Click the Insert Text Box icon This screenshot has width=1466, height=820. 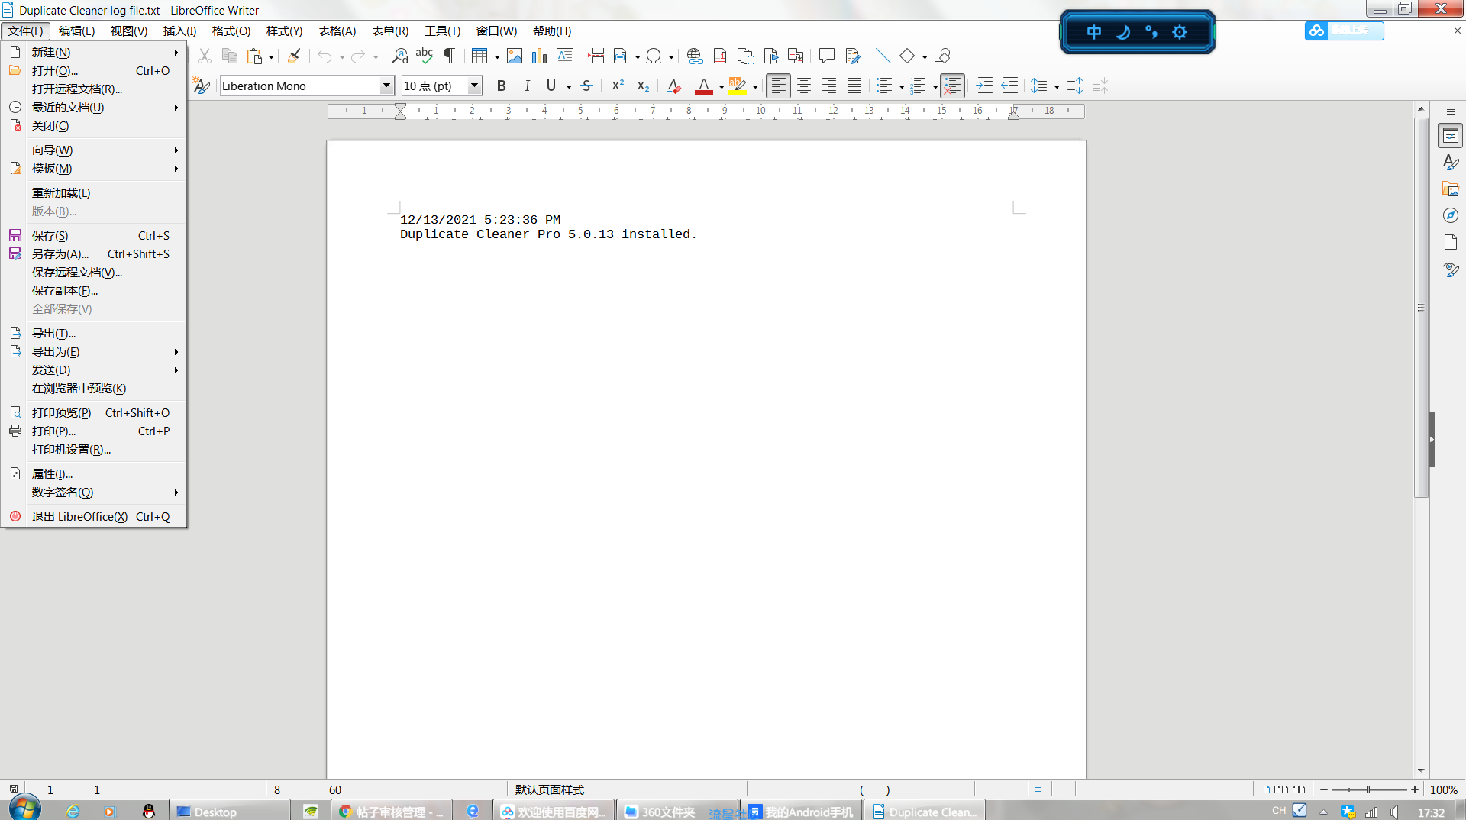tap(565, 56)
